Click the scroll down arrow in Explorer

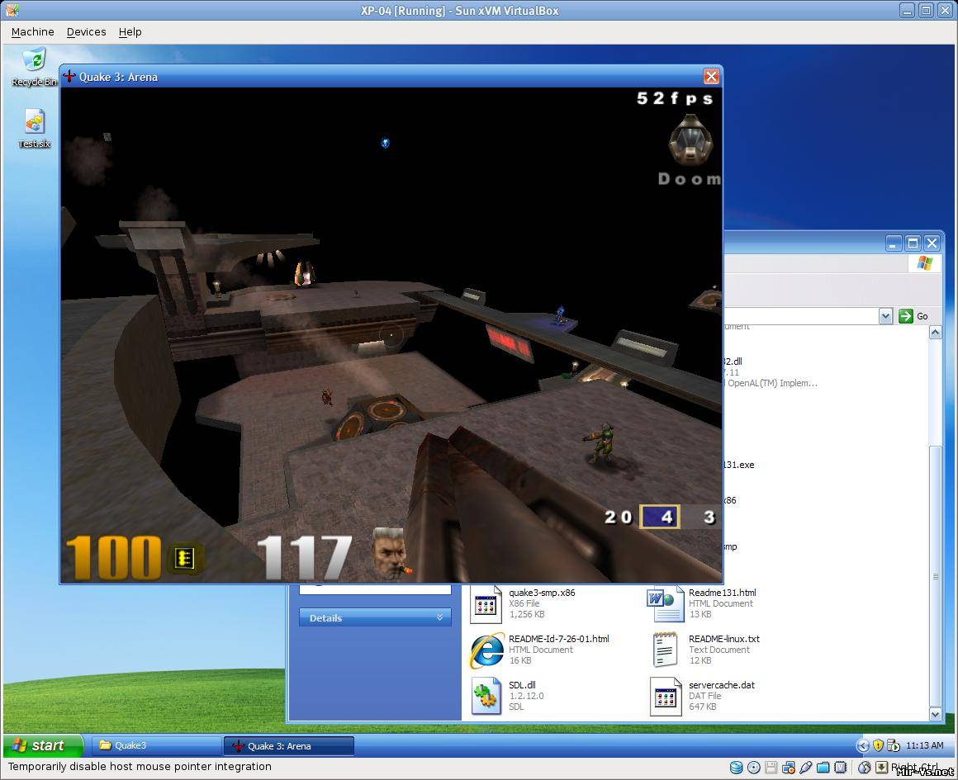click(936, 713)
